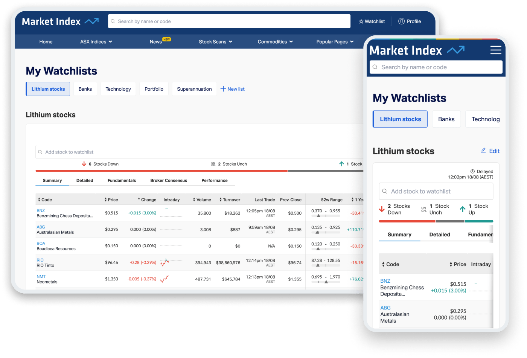527x358 pixels.
Task: Select Technology watchlist tab on desktop
Action: (x=118, y=89)
